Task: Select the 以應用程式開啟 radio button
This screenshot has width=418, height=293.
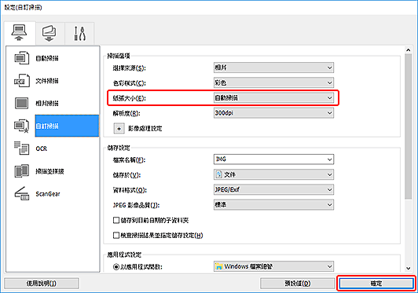Action: coord(116,266)
